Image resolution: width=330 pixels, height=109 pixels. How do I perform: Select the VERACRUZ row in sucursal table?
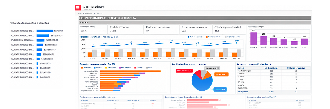[274, 74]
